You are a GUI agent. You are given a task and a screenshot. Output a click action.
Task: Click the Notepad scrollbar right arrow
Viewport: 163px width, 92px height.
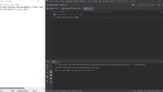(44, 88)
